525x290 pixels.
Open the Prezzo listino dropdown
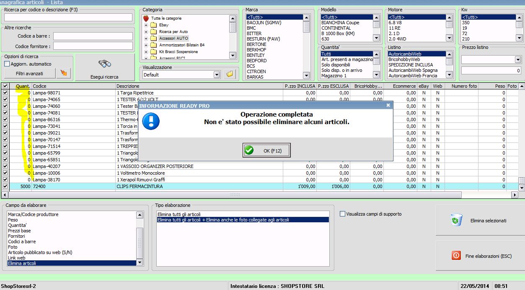[x=517, y=60]
